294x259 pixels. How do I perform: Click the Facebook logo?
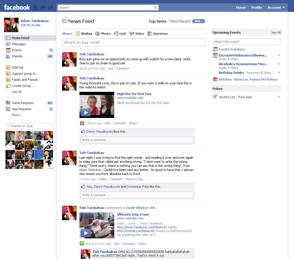17,8
